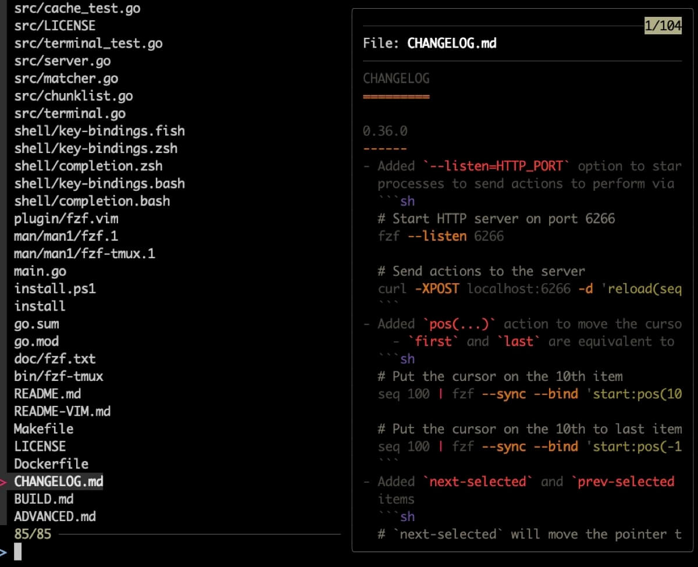Click the red selection pointer arrow
Screen dimensions: 698x567
(x=4, y=481)
